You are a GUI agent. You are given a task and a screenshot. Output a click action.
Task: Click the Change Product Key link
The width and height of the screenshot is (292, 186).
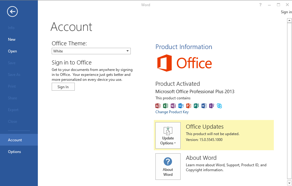172,112
